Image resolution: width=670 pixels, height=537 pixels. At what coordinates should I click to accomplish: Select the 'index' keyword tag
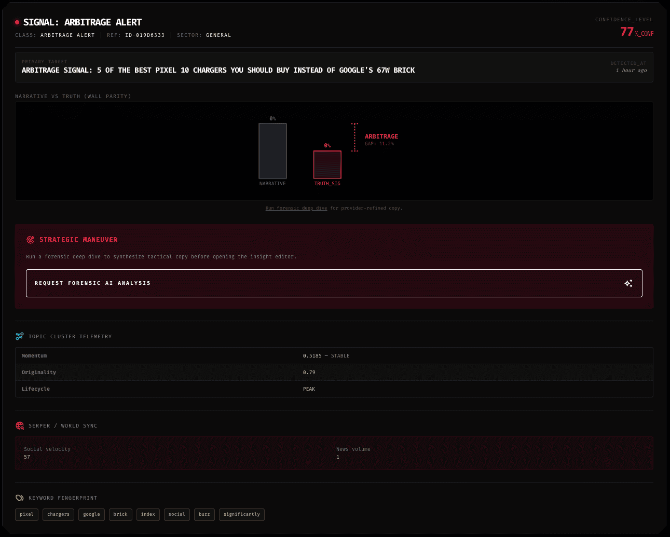[x=148, y=514]
